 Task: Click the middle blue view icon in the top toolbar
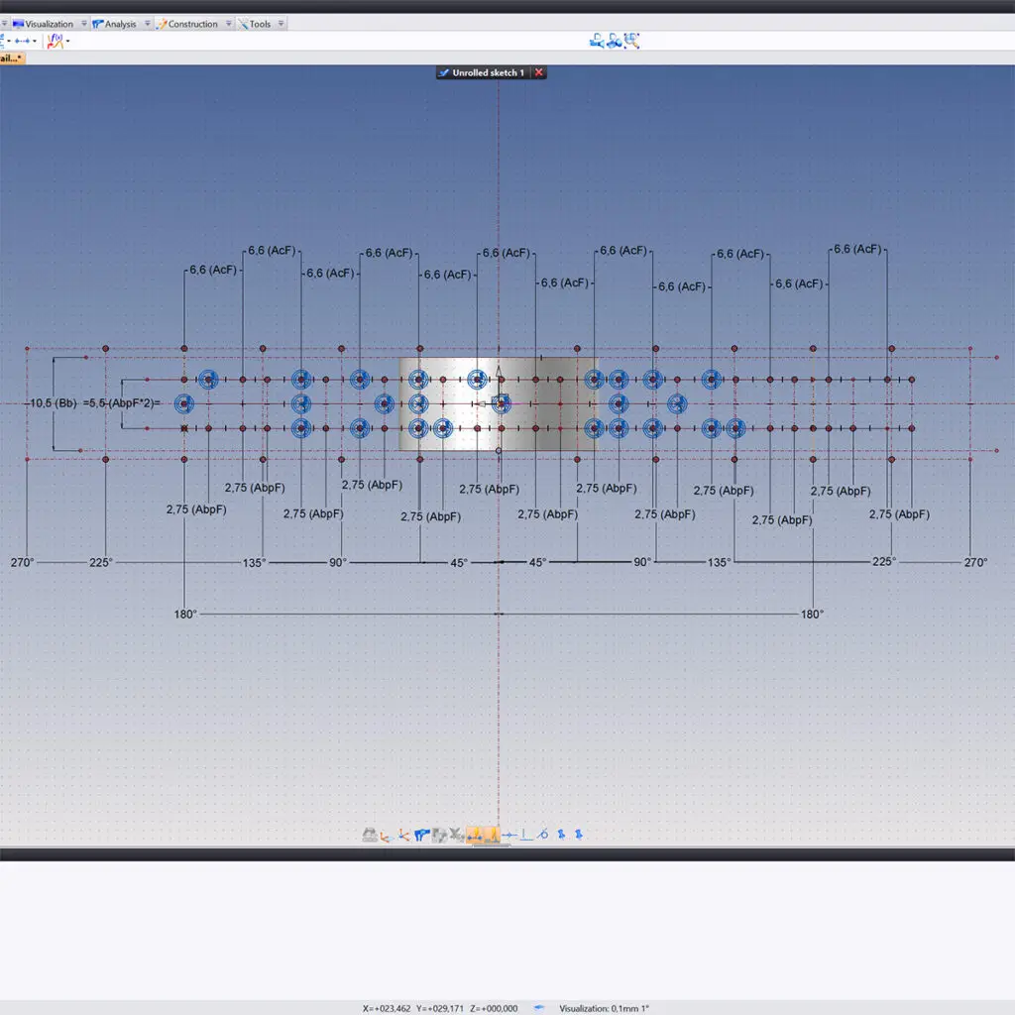[615, 42]
